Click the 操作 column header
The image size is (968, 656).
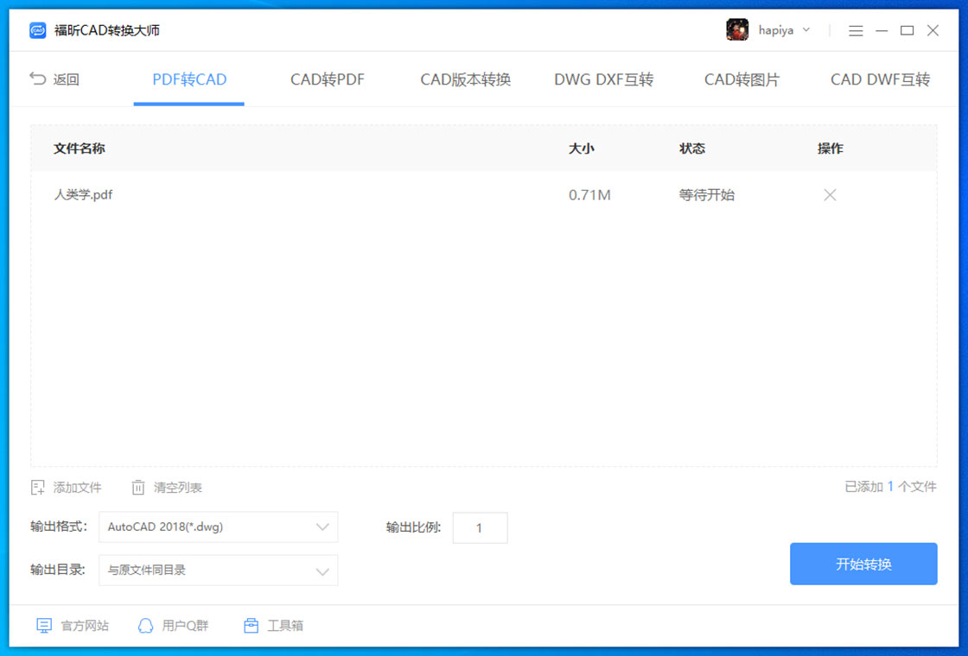[x=831, y=148]
